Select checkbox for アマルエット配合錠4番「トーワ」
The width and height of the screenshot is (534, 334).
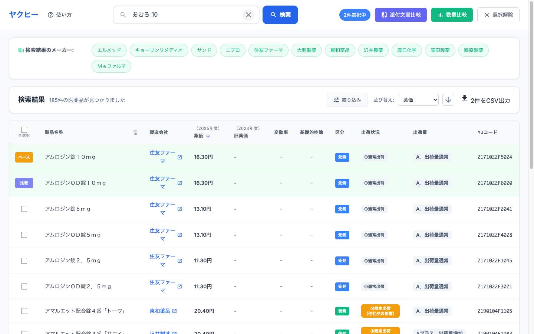pos(24,311)
